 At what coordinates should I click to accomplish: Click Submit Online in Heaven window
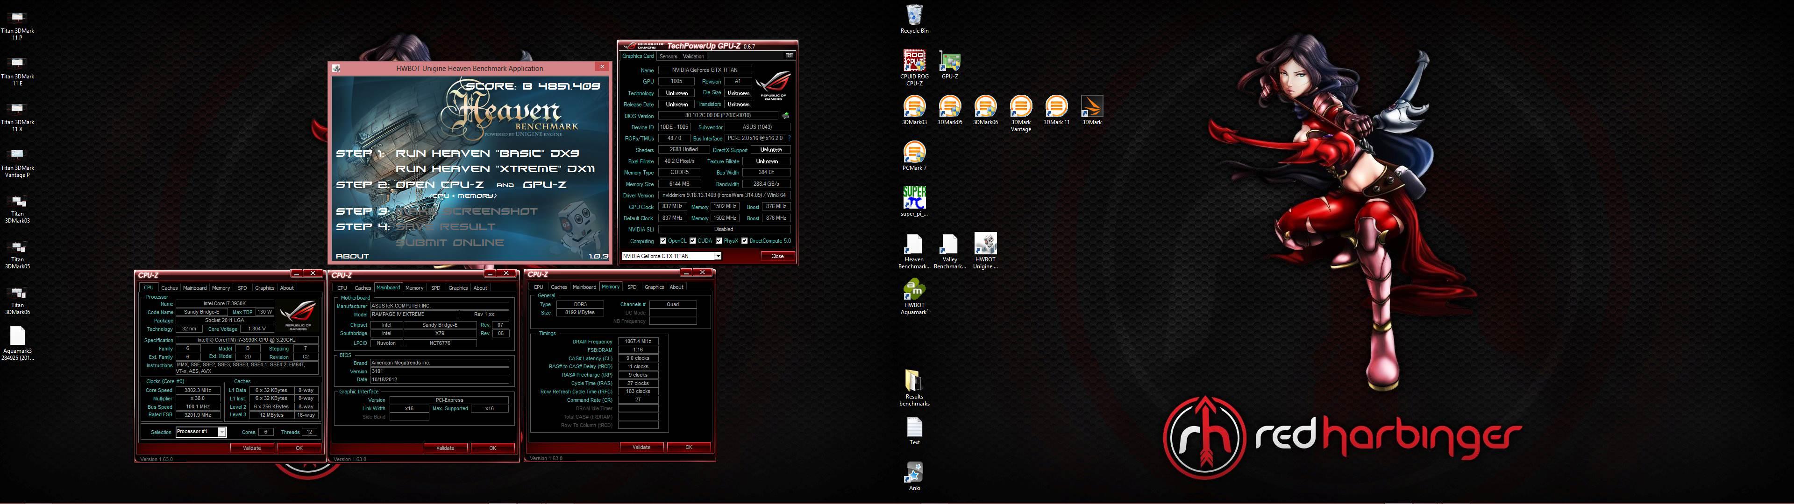[450, 243]
